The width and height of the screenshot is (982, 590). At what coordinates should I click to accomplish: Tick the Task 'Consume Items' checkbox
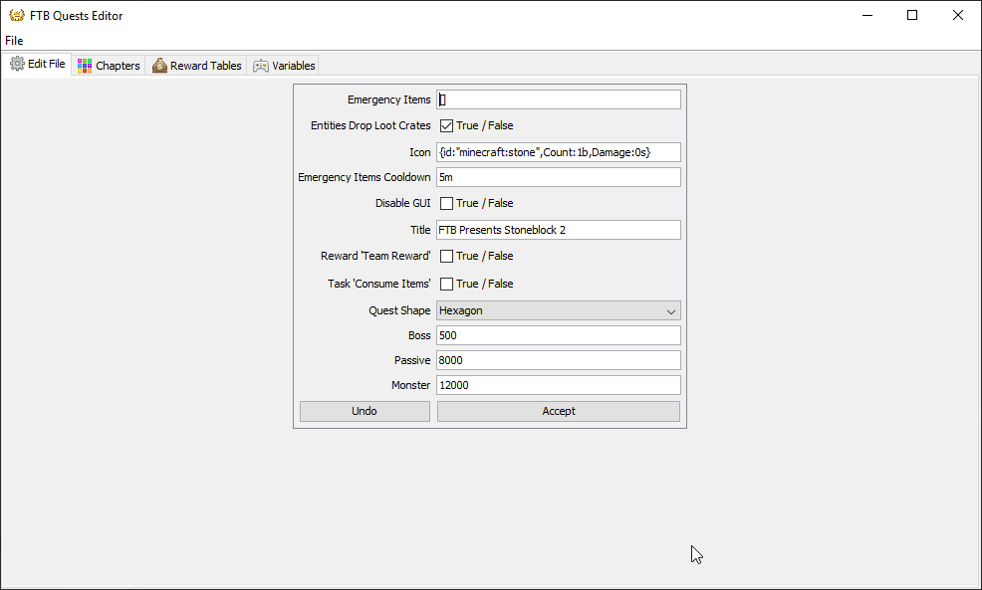pyautogui.click(x=446, y=285)
